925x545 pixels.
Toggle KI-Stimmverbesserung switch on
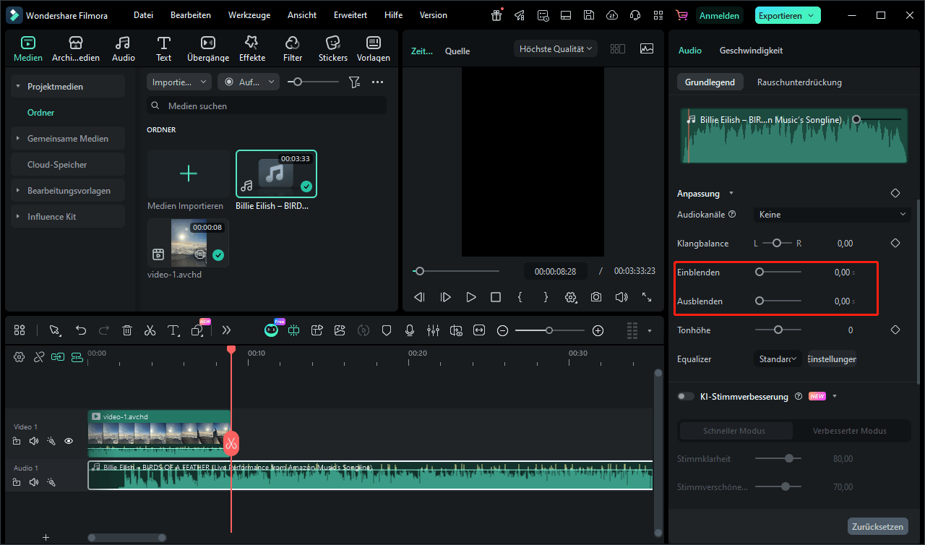tap(686, 396)
